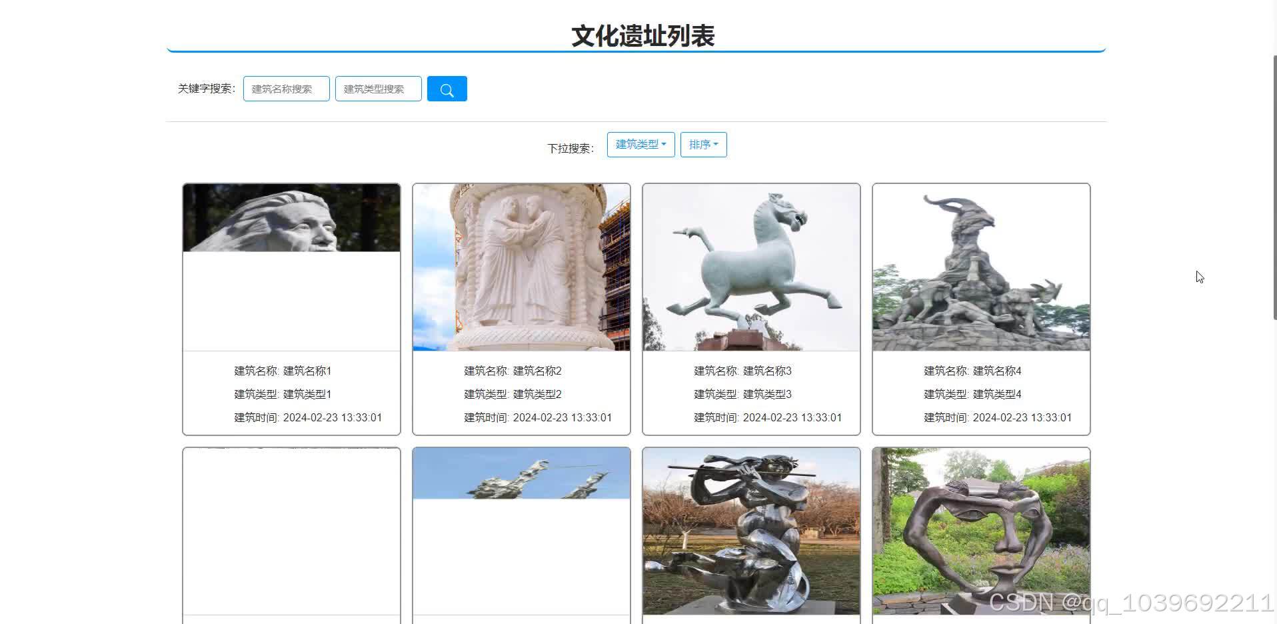This screenshot has width=1277, height=624.
Task: Click the 文化遗址列表 page heading
Action: 642,36
